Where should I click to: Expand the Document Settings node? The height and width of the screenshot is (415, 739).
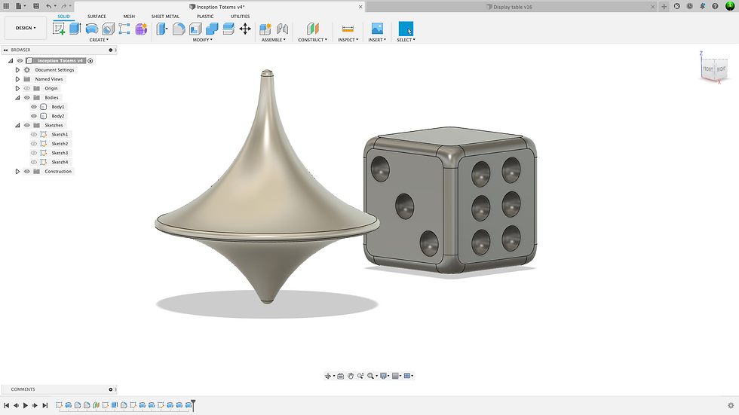(17, 69)
